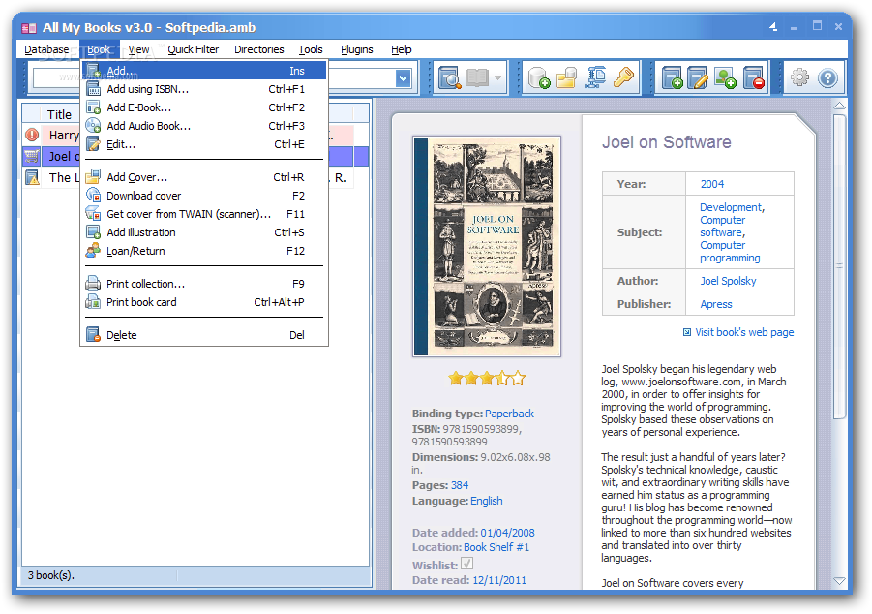Click the add illustration toolbar icon
The image size is (872, 614).
tap(725, 77)
